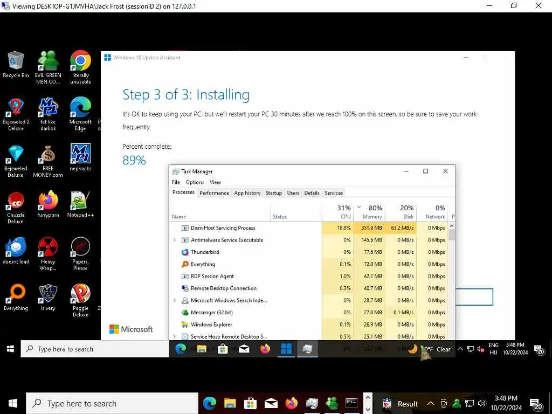Screen dimensions: 552x414
Task: Open Command Prompt icon on host taskbar
Action: tap(351, 403)
